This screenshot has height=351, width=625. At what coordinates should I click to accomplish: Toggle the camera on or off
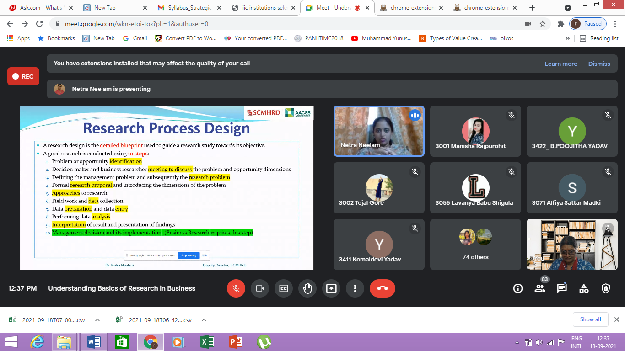[x=260, y=288]
